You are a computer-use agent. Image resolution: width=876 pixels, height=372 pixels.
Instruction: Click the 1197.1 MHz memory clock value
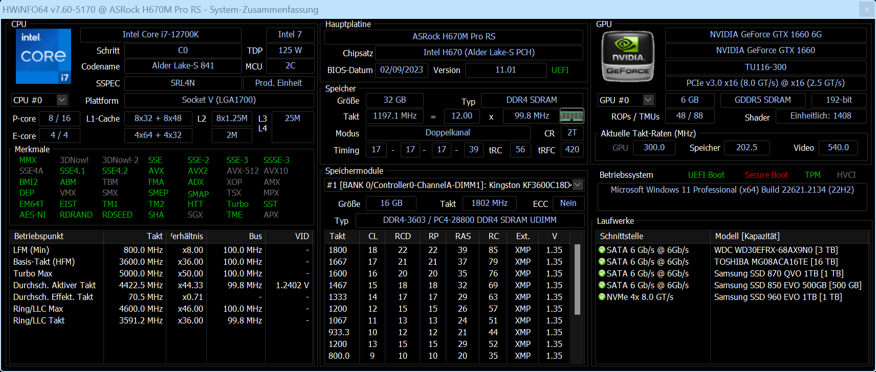[x=395, y=116]
